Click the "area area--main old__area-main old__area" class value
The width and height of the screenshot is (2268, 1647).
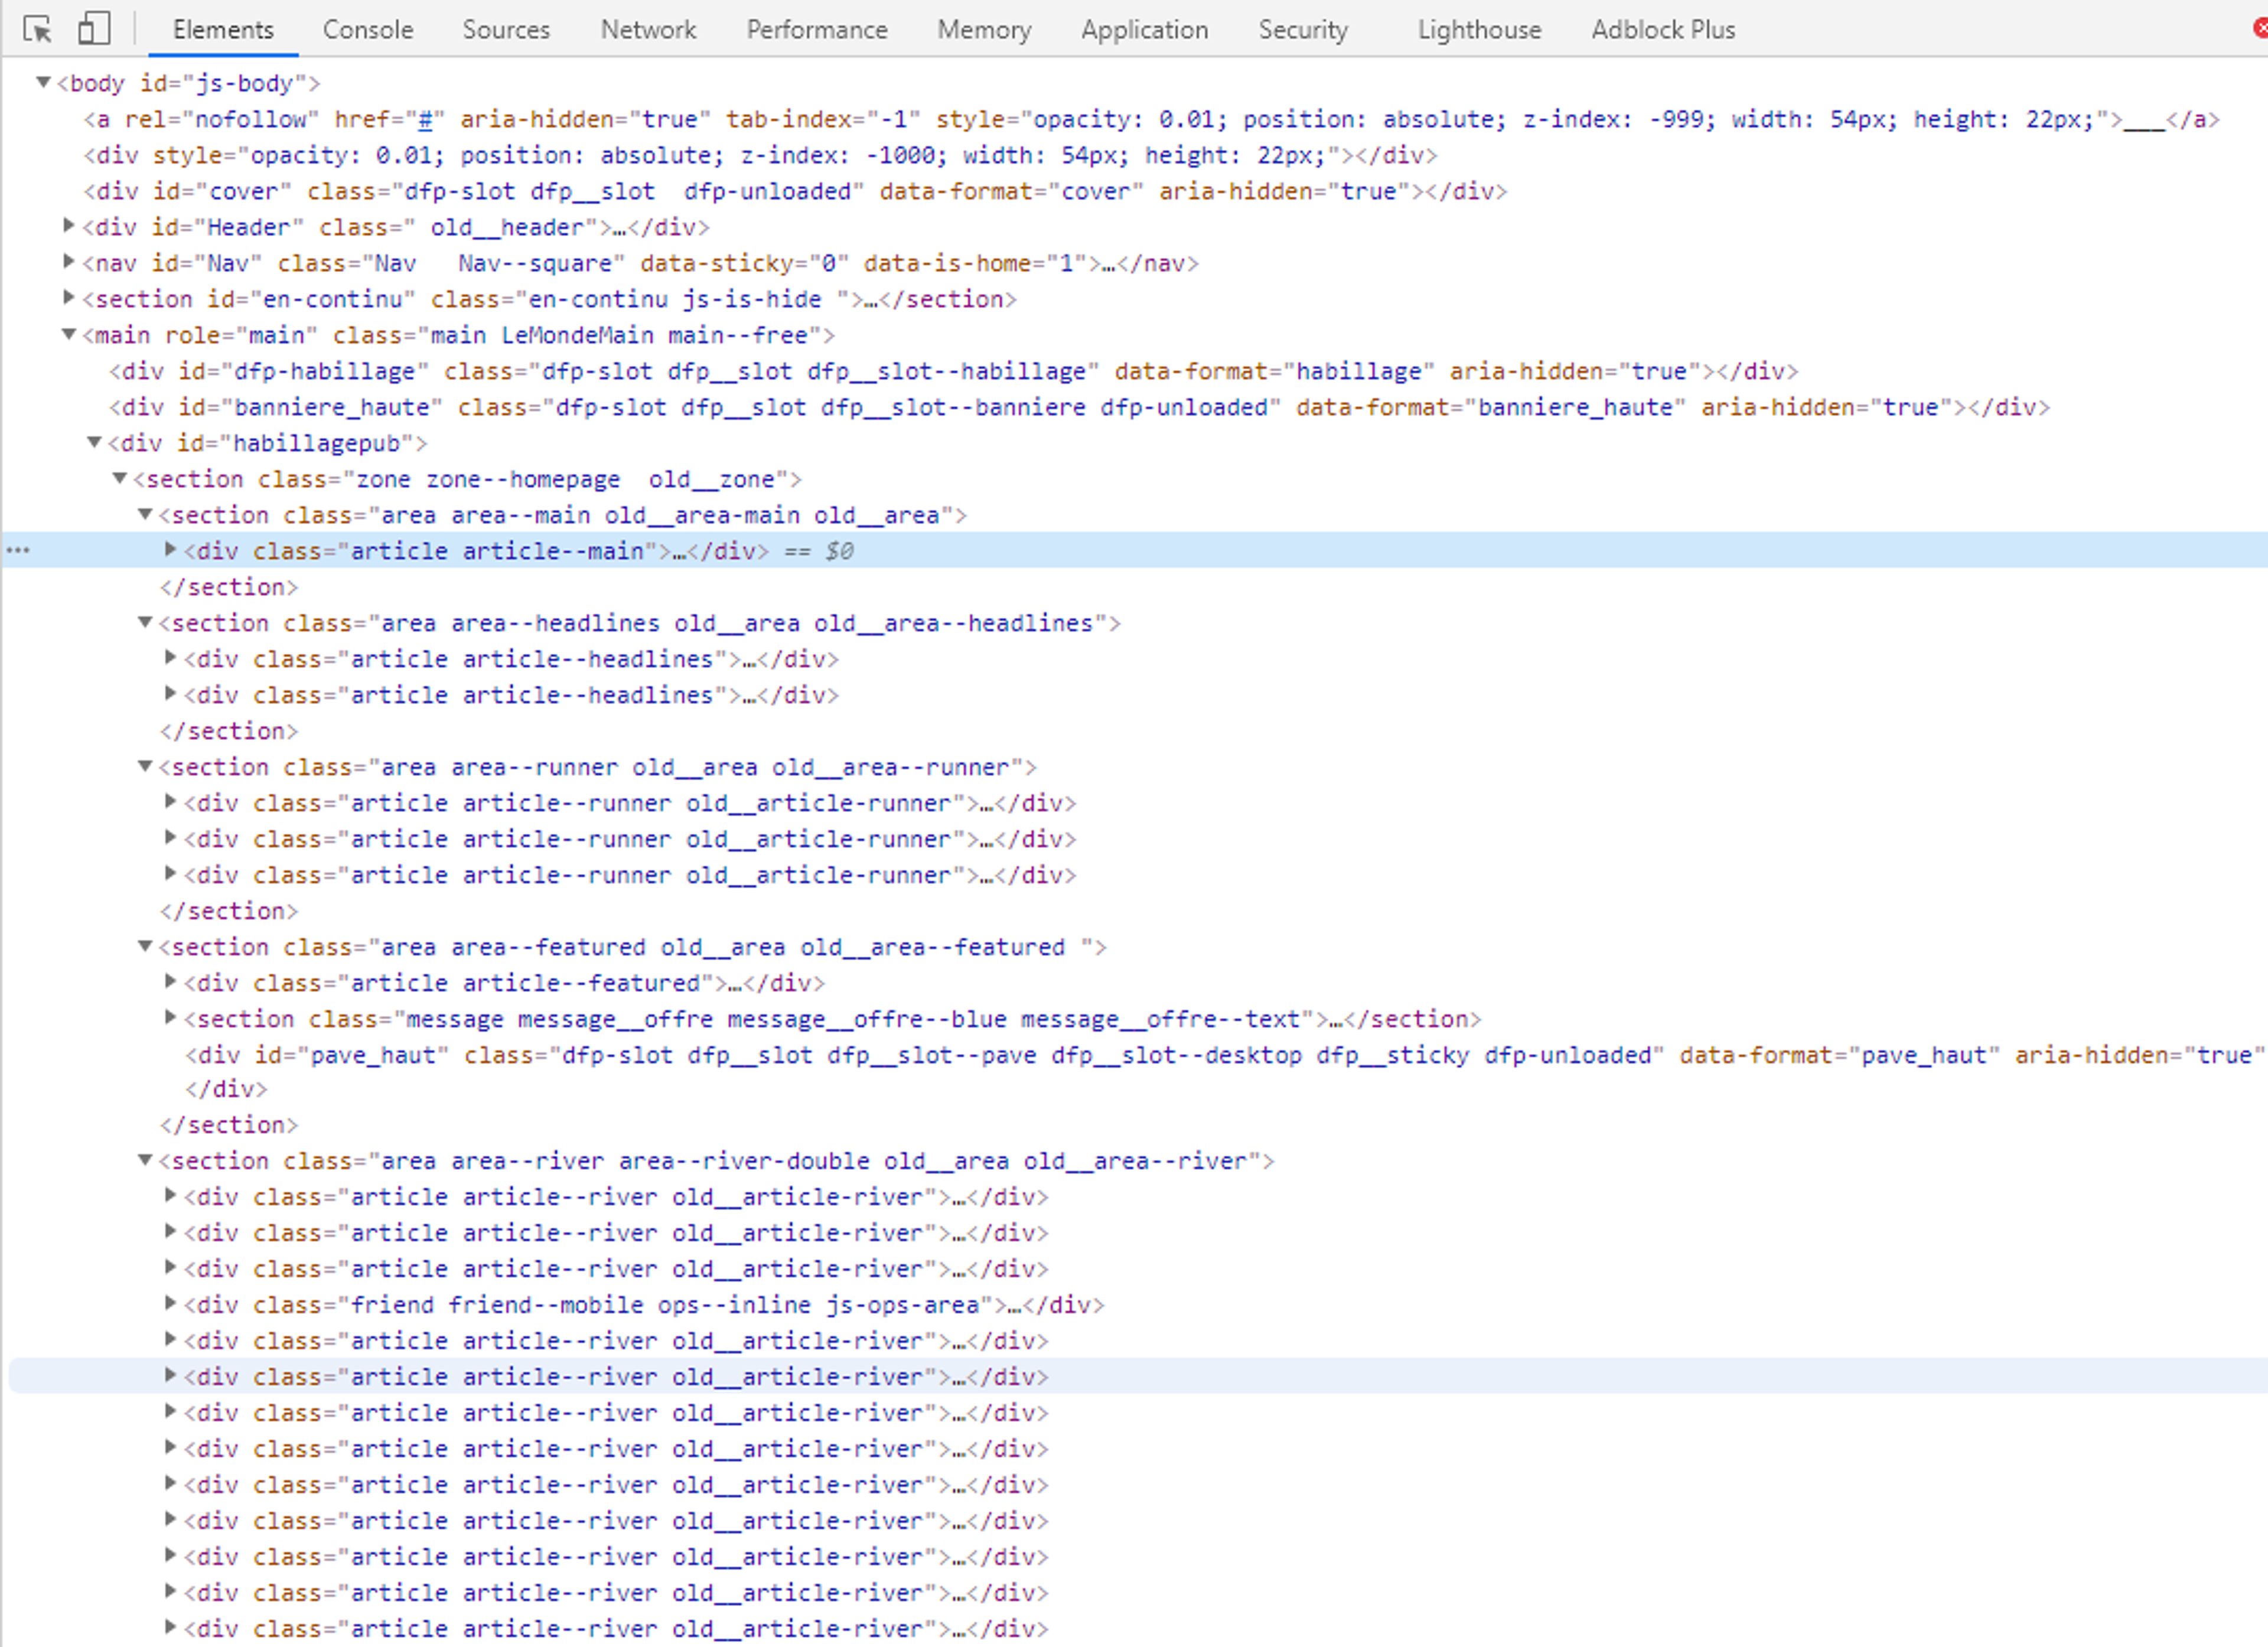click(661, 515)
